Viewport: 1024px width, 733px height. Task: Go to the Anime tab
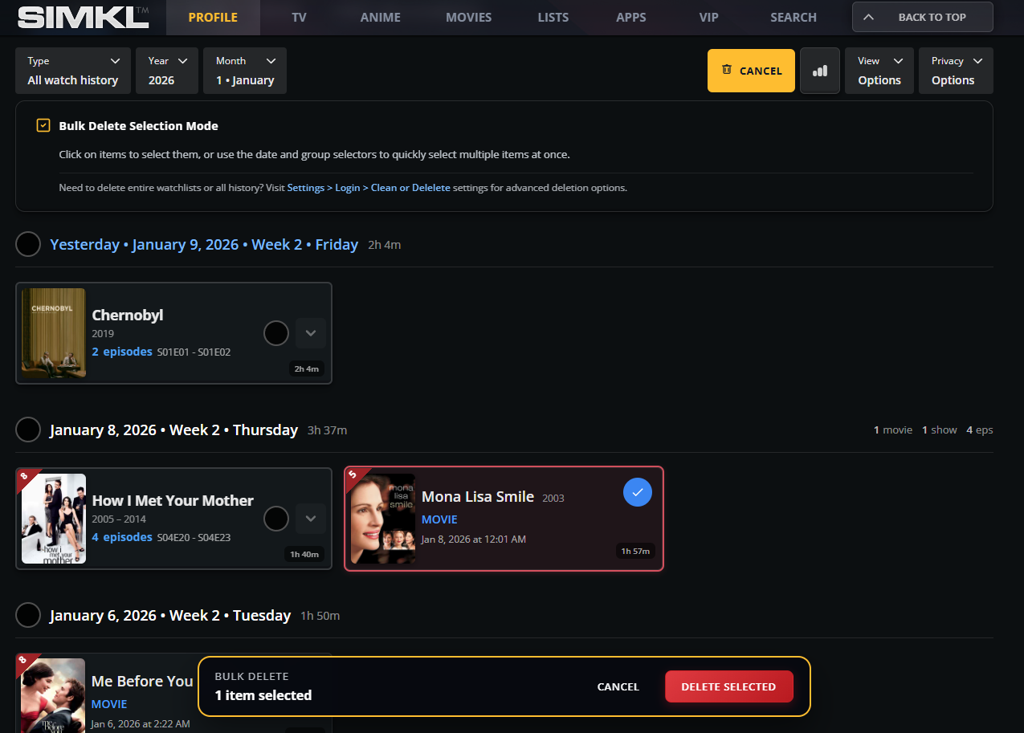pos(380,18)
